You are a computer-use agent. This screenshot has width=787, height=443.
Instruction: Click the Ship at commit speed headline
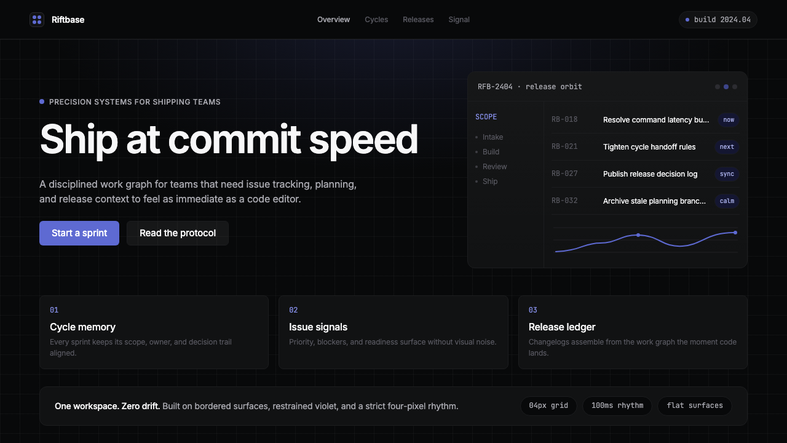pos(229,140)
